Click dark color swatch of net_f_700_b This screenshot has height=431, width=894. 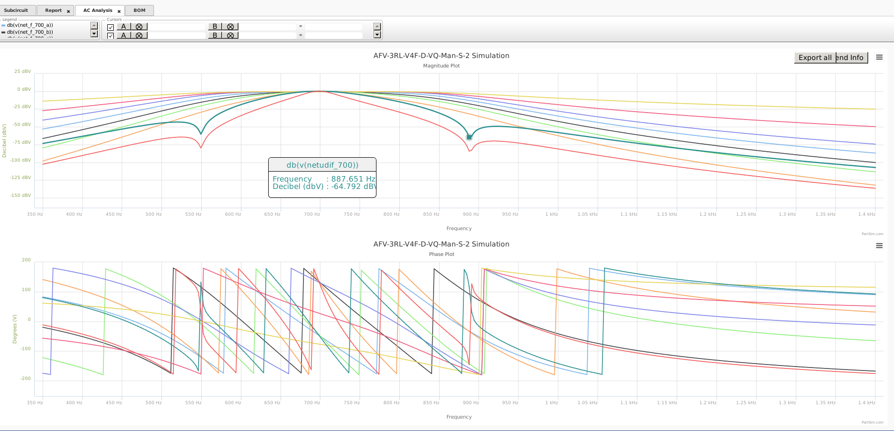click(x=3, y=32)
